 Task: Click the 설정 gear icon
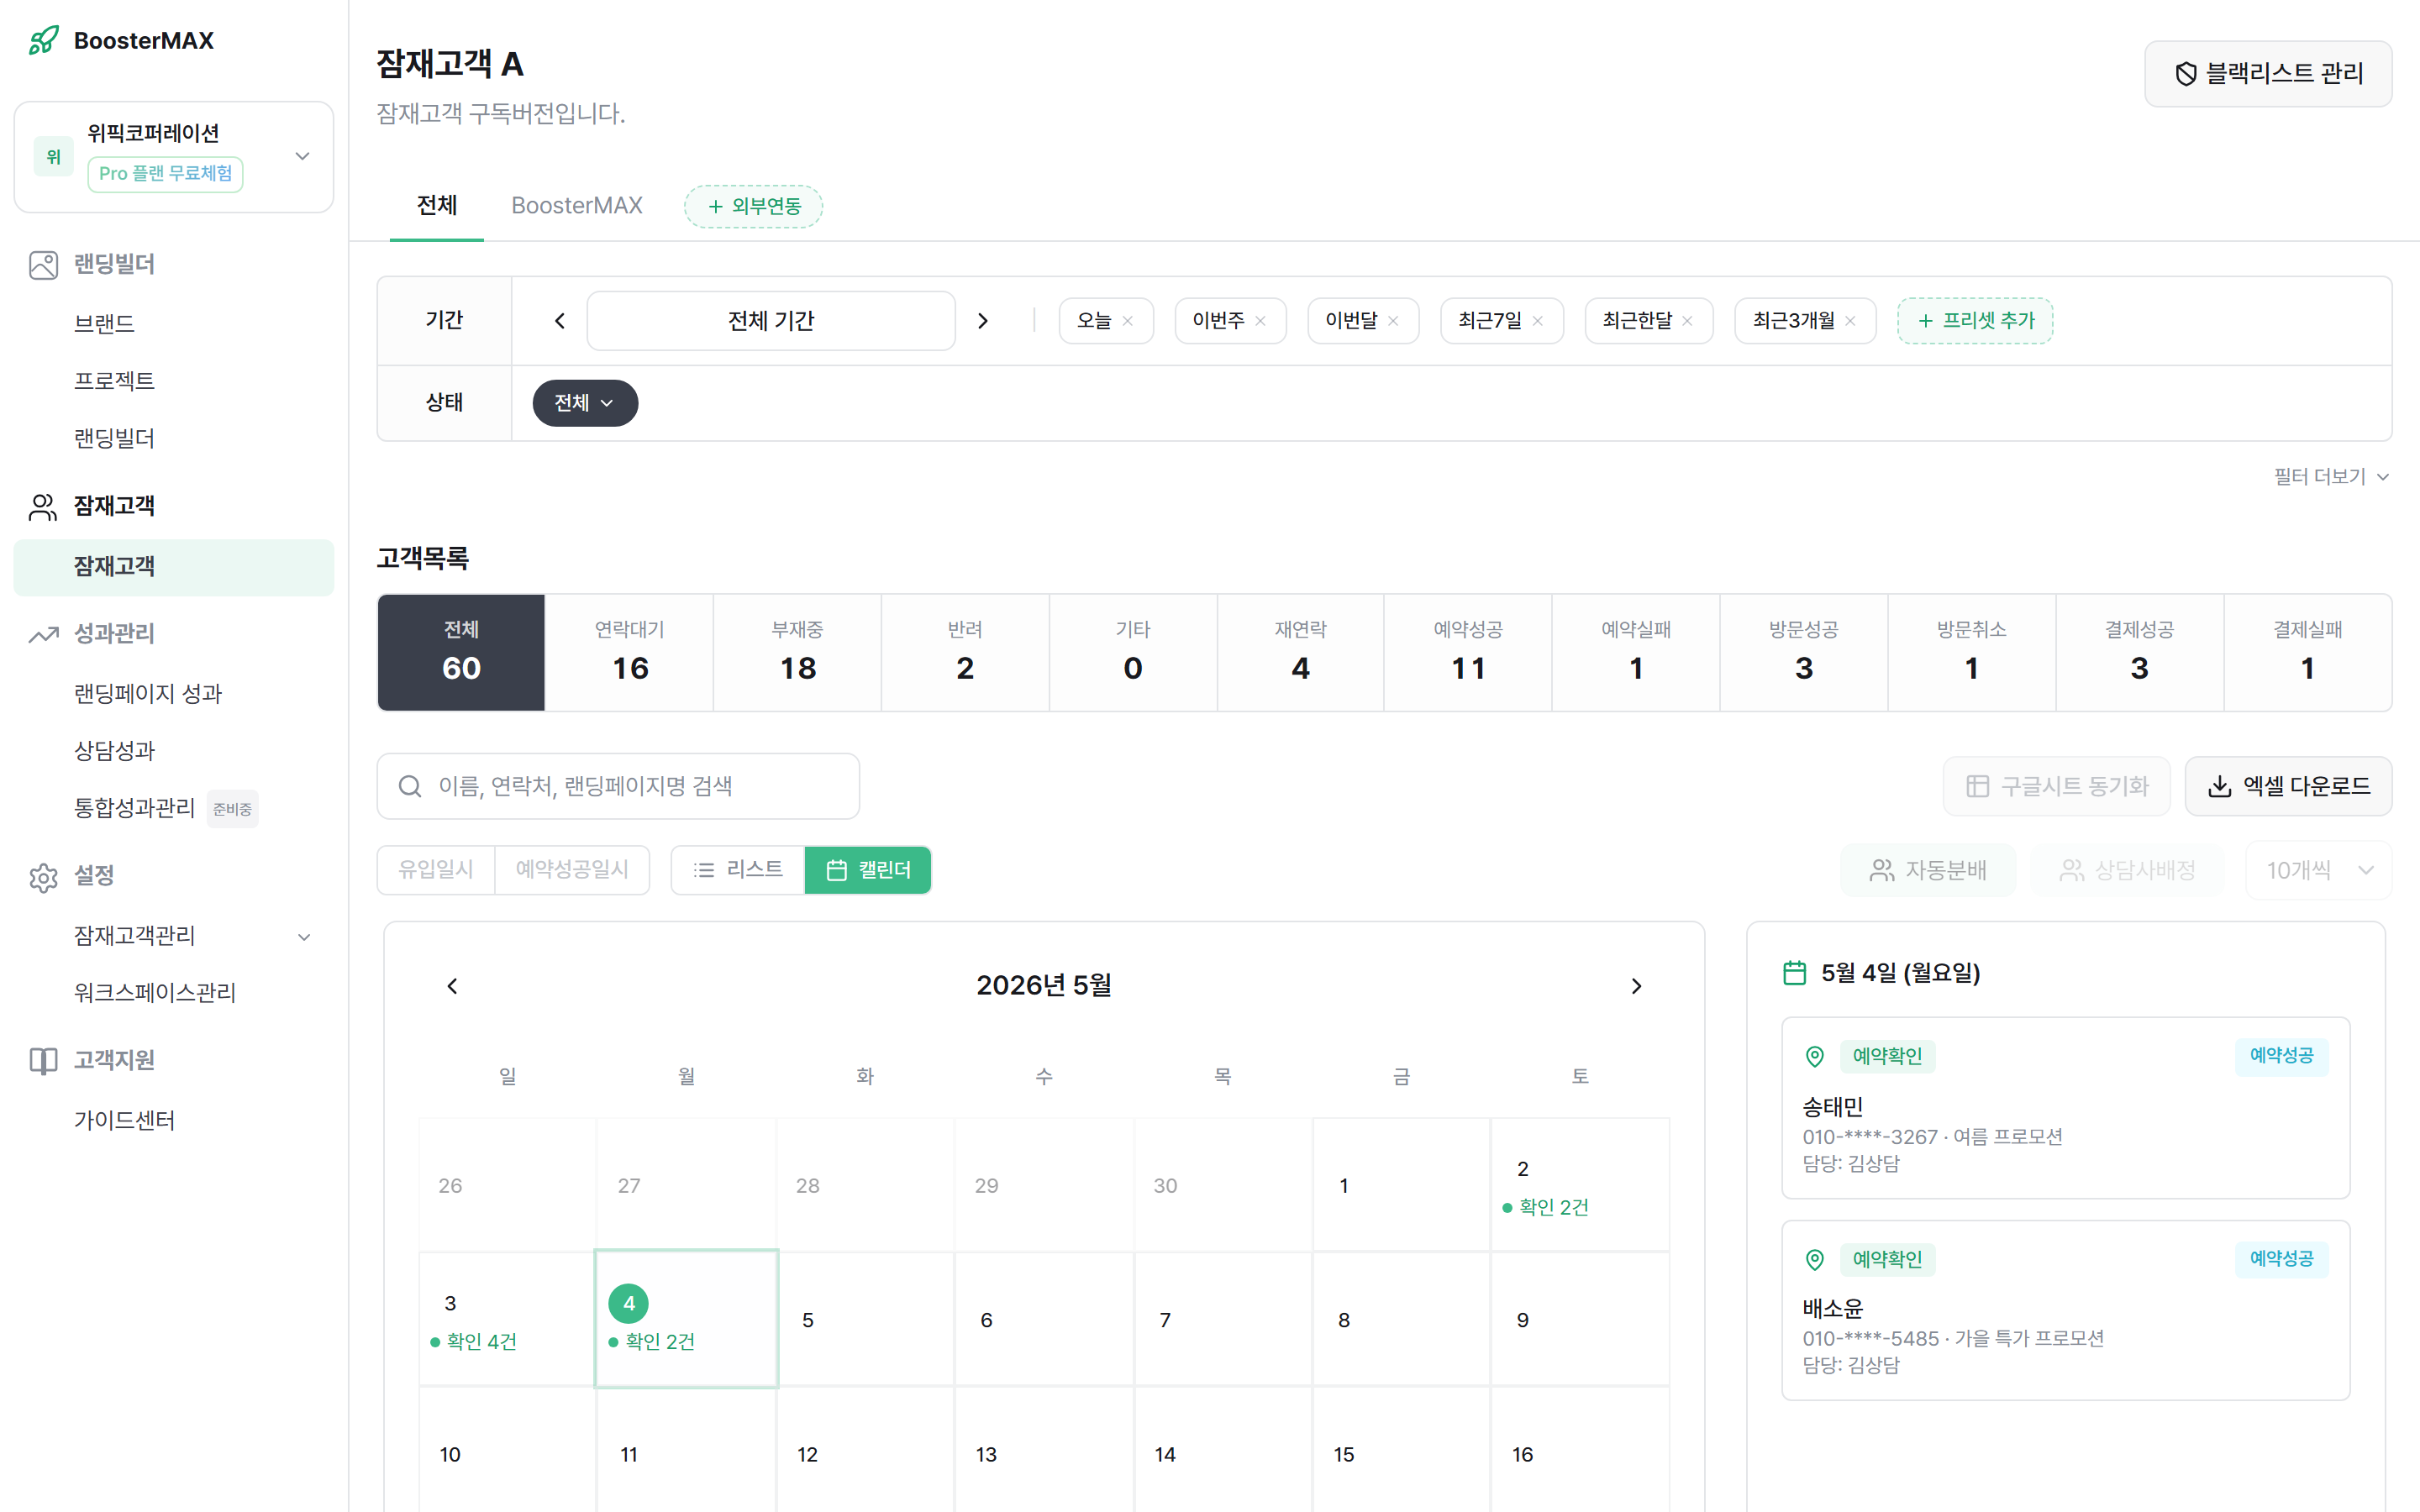tap(43, 877)
